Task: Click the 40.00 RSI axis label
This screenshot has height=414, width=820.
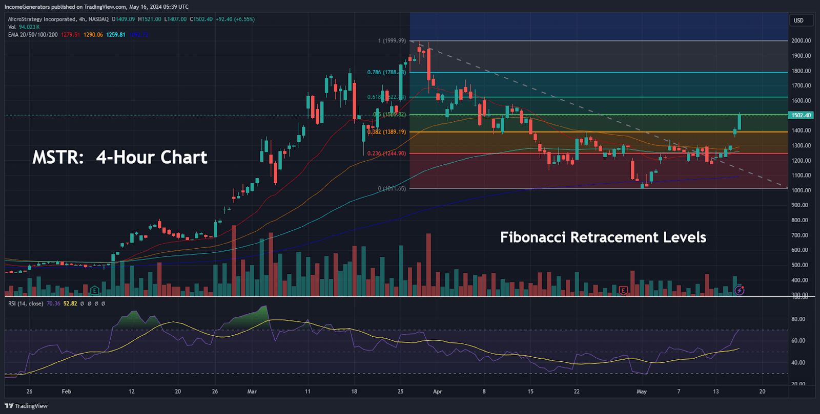Action: (x=798, y=362)
